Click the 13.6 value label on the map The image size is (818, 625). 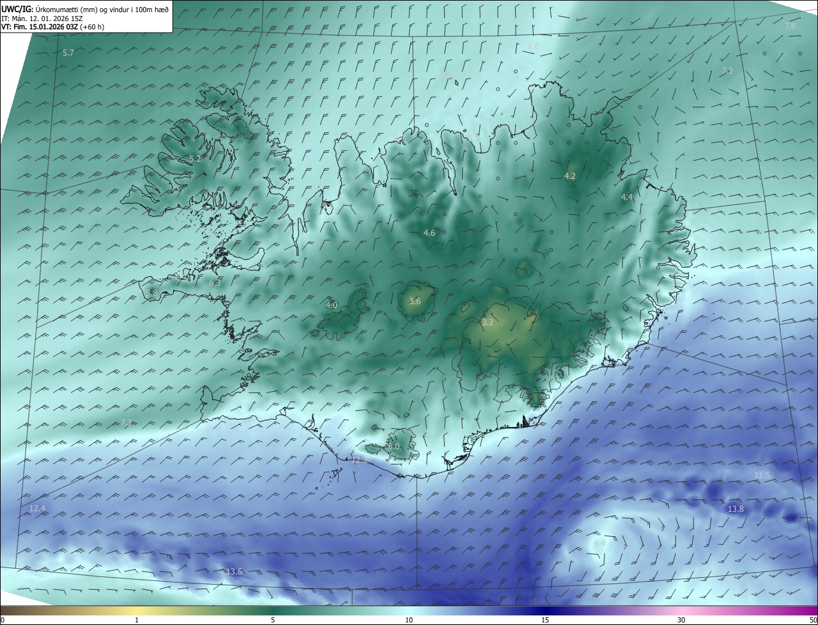[235, 571]
